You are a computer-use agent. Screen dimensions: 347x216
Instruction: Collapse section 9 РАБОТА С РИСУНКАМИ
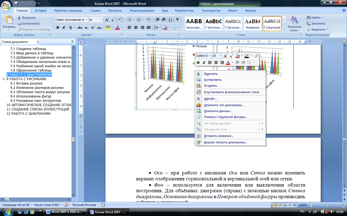pos(4,79)
